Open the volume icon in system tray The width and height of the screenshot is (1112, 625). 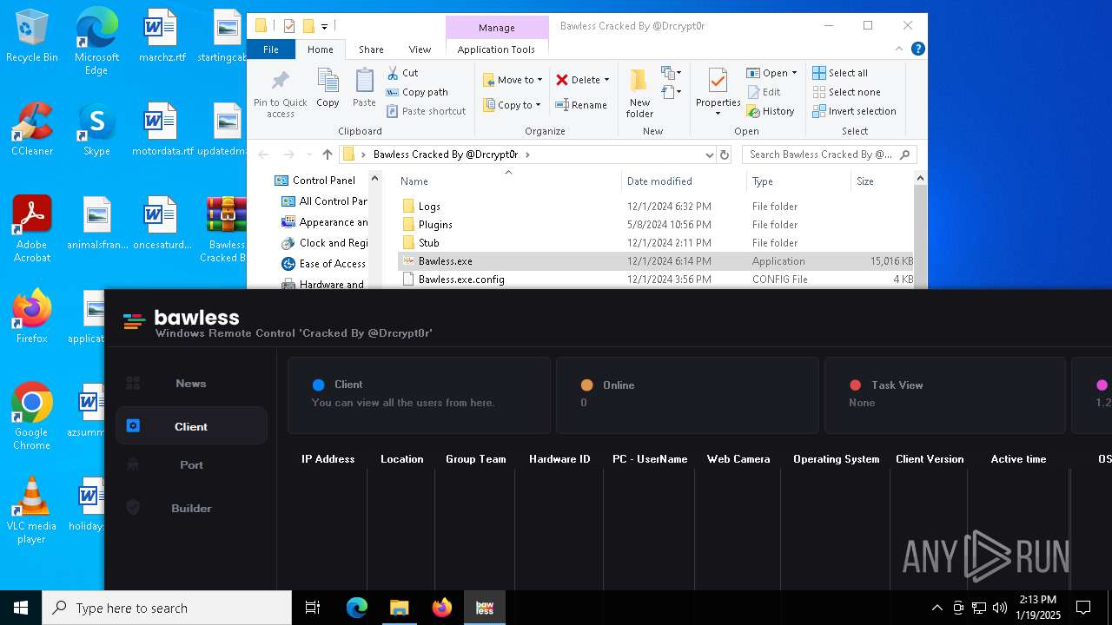tap(1000, 608)
